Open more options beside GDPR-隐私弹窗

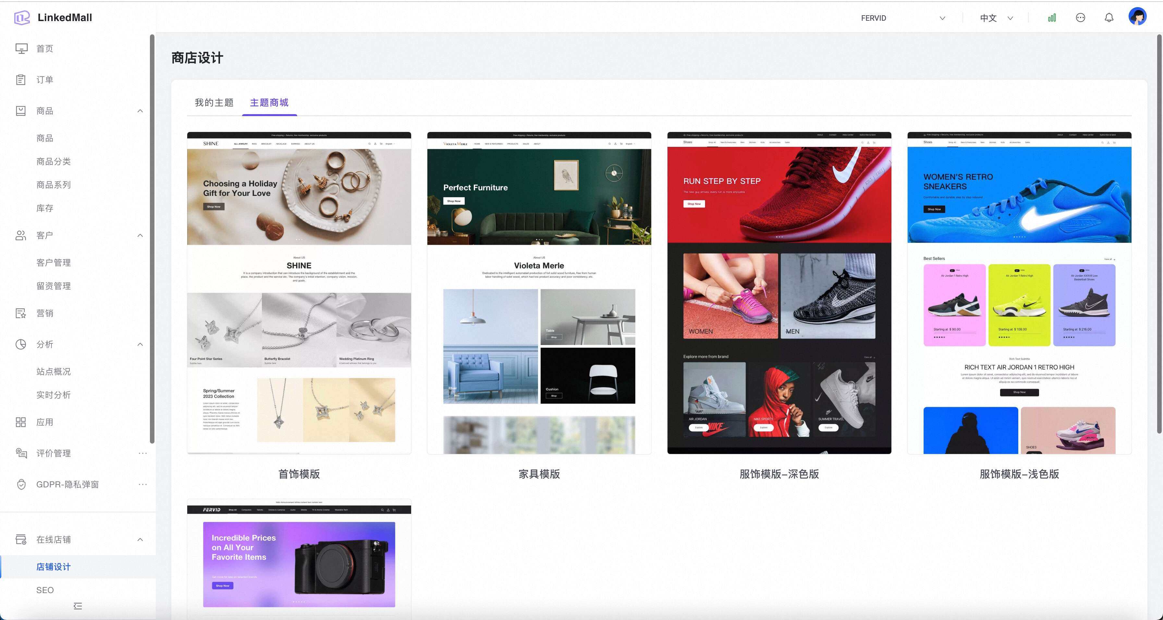tap(143, 484)
